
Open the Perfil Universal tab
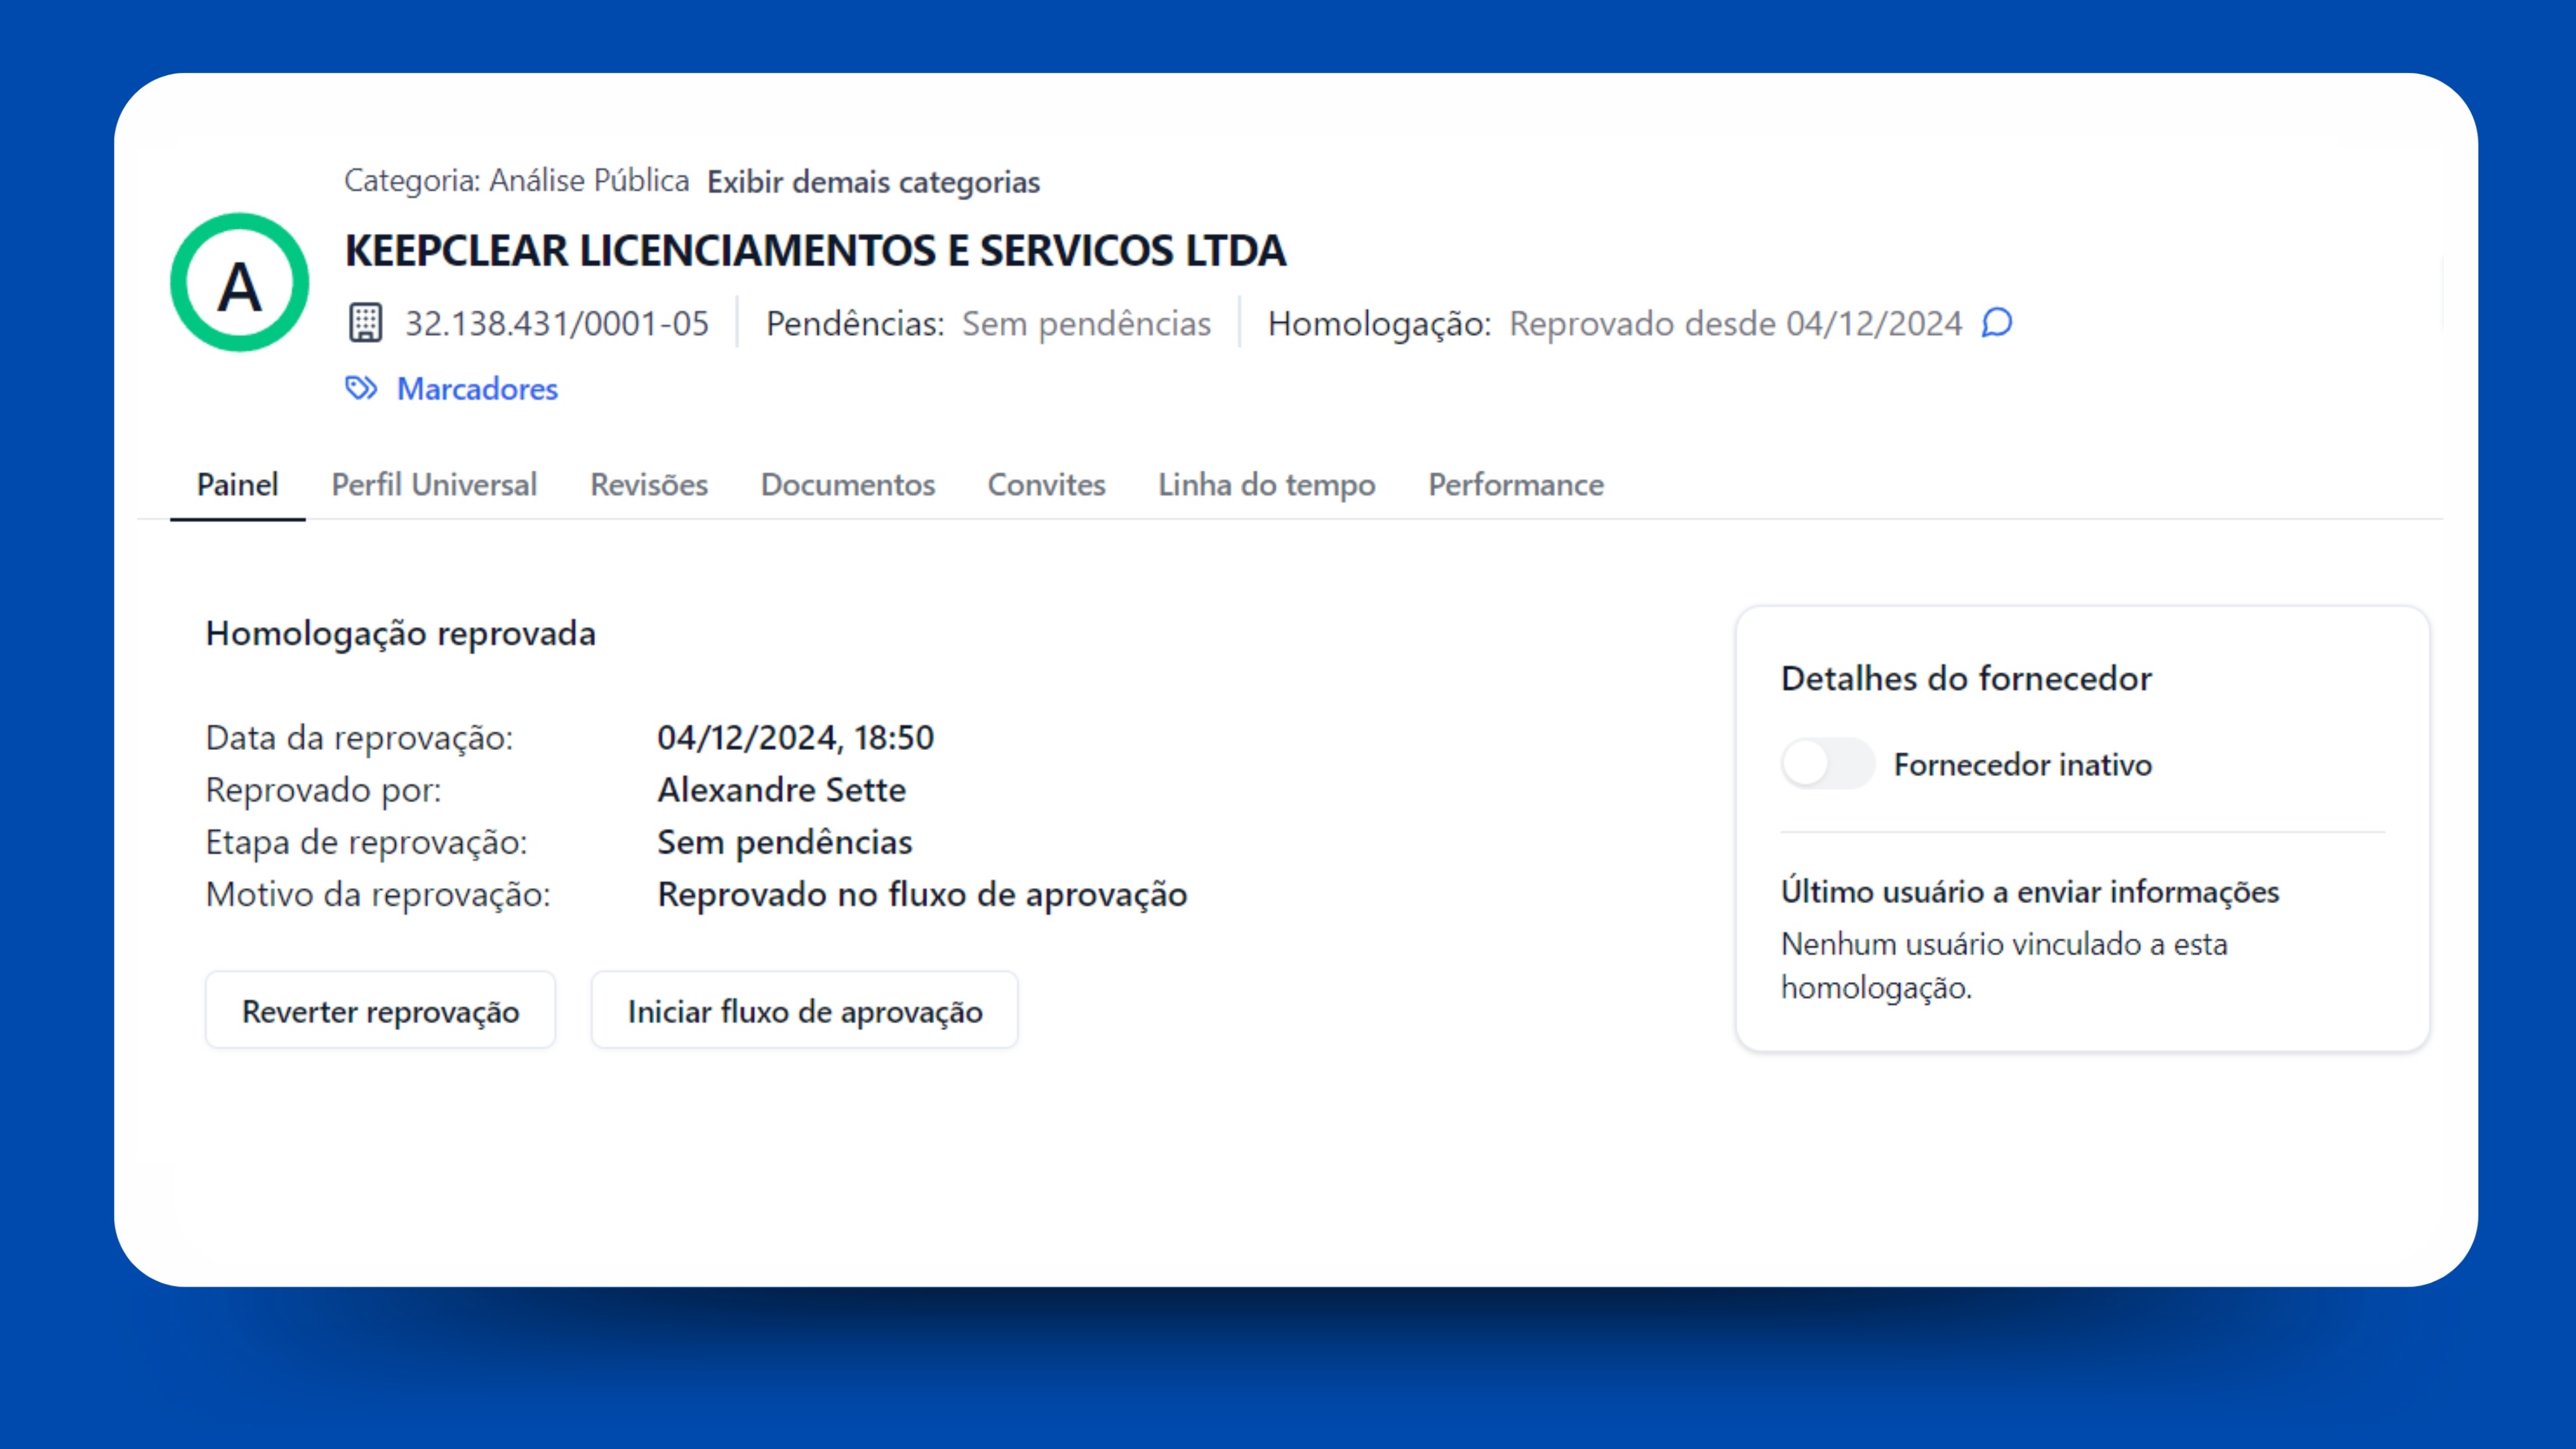434,485
